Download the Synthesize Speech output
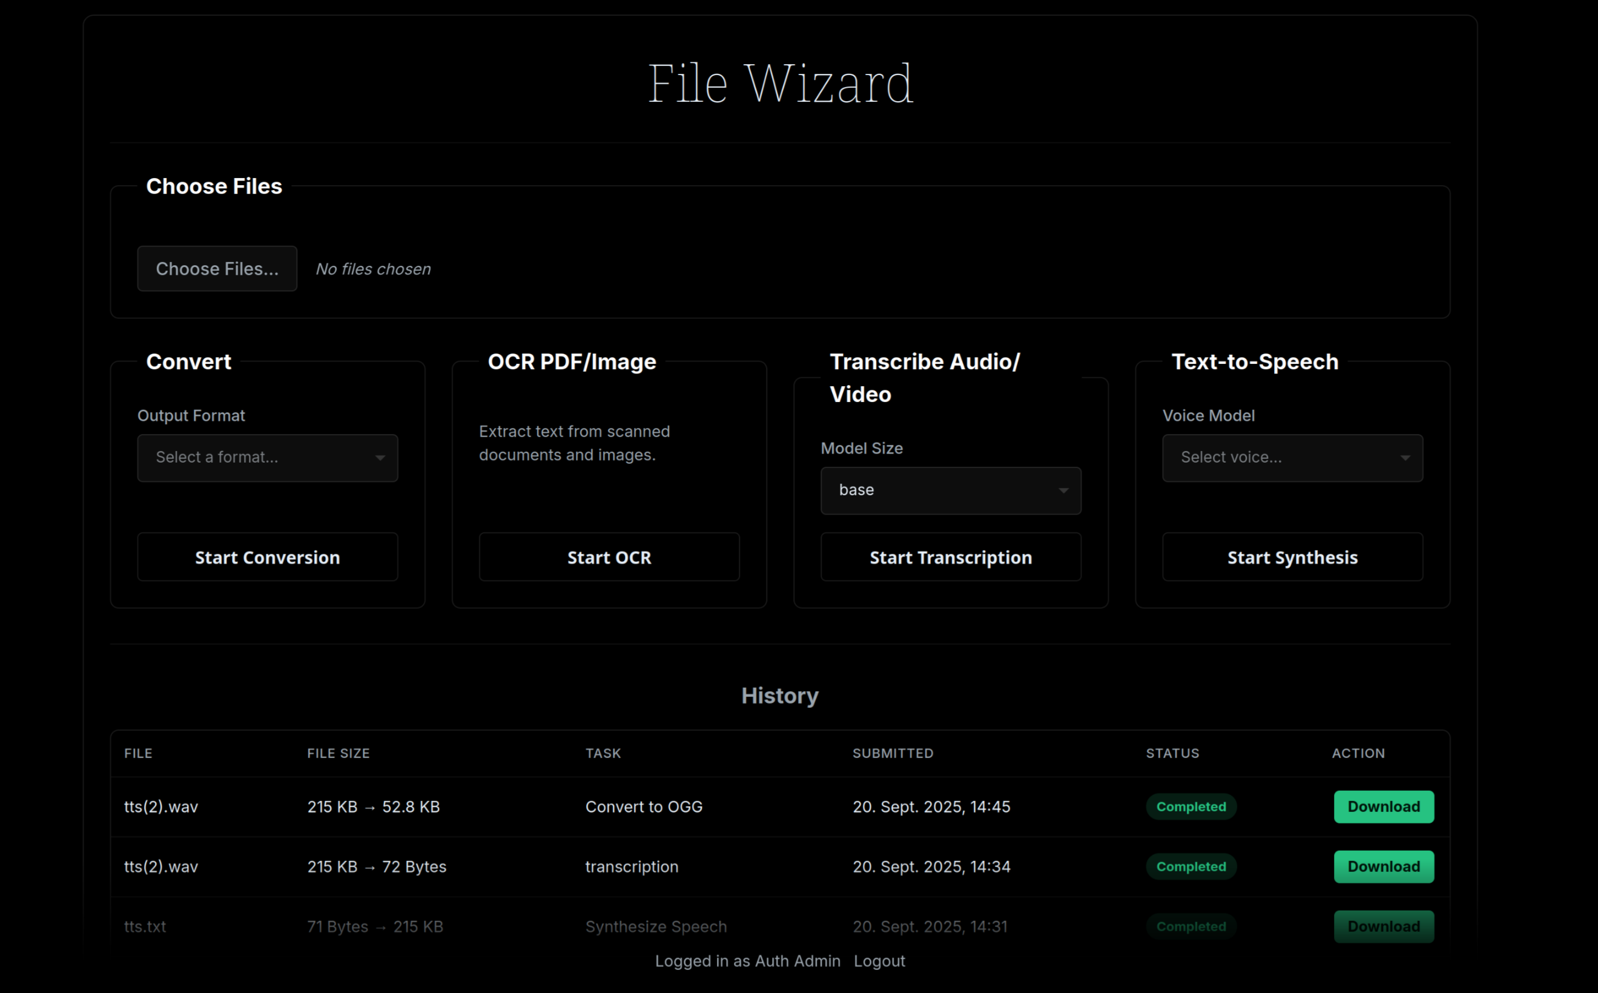1598x993 pixels. (1383, 926)
